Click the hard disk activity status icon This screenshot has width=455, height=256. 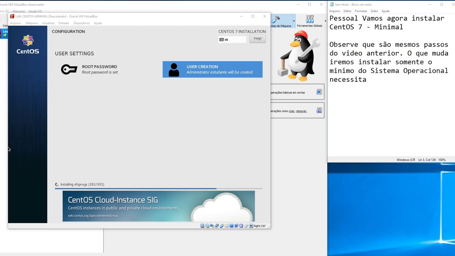click(202, 226)
